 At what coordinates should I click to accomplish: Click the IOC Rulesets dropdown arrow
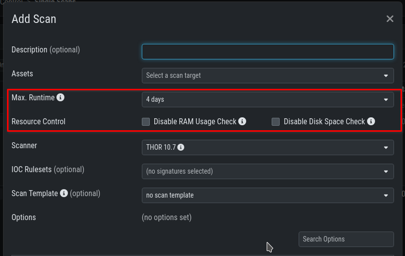click(x=386, y=171)
